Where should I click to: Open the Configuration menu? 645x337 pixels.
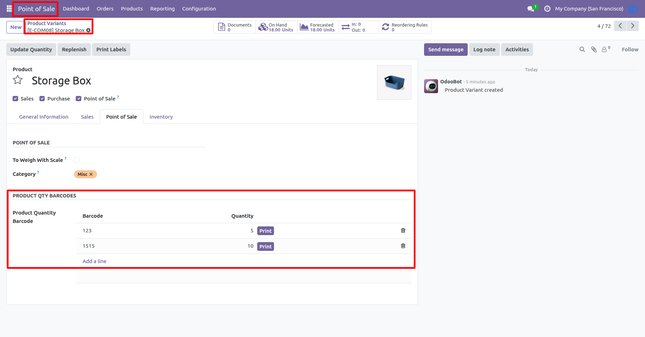pos(199,9)
